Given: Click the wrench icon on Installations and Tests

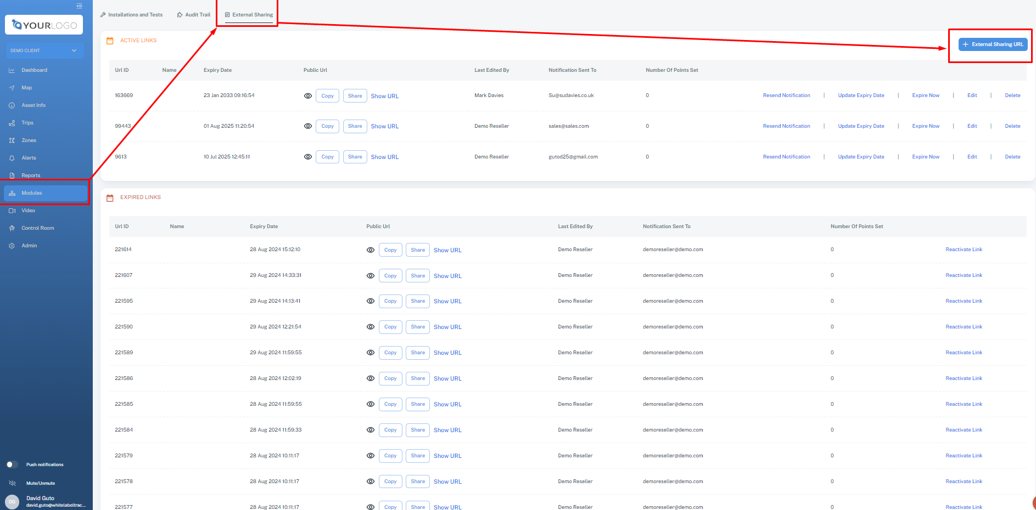Looking at the screenshot, I should pyautogui.click(x=103, y=15).
